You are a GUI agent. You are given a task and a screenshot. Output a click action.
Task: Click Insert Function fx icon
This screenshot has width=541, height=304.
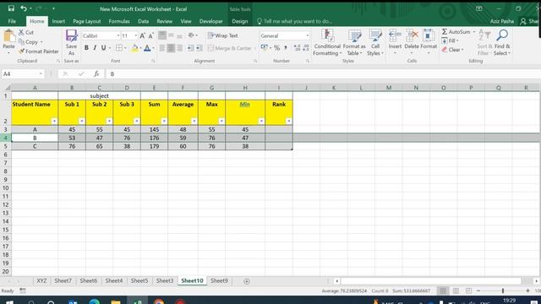(x=96, y=73)
